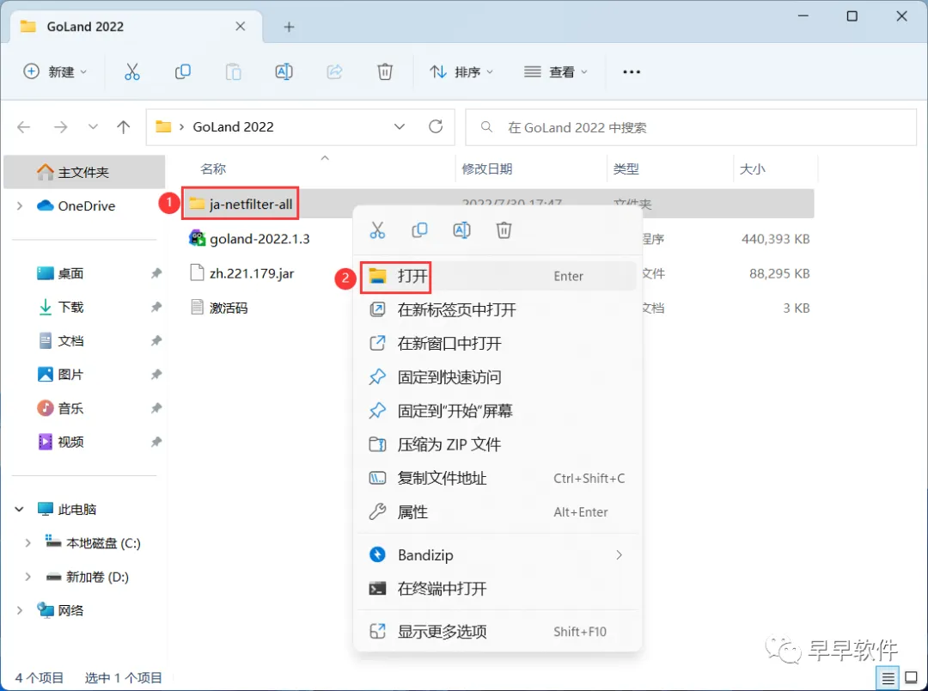Open Downloads (下载) in the sidebar
Image resolution: width=928 pixels, height=691 pixels.
coord(60,308)
